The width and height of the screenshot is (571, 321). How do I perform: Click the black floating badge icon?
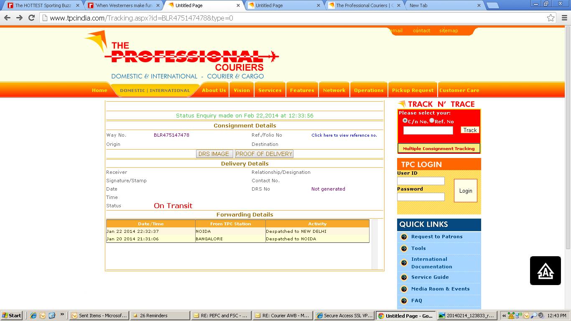pos(545,271)
